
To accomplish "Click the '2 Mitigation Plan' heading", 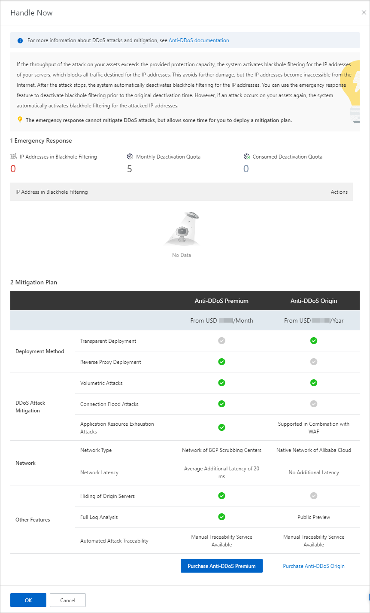I will [34, 282].
